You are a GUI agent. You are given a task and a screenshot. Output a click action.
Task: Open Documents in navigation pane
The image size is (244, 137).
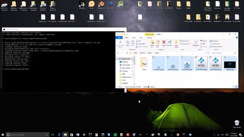pyautogui.click(x=126, y=68)
